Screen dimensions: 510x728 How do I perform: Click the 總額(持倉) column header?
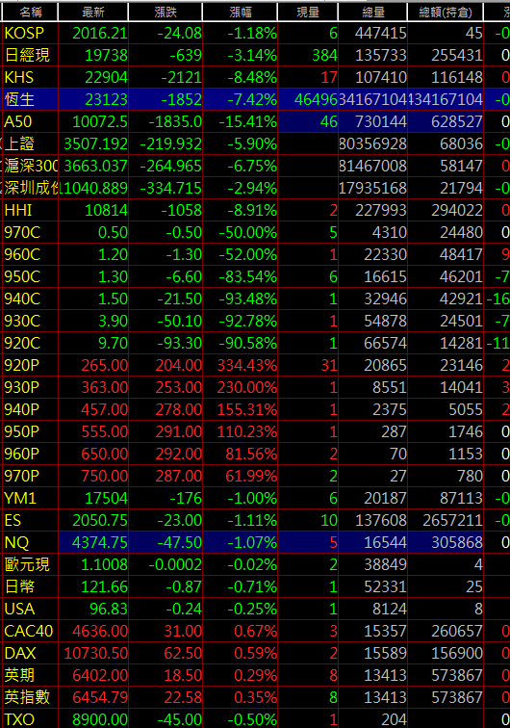446,13
